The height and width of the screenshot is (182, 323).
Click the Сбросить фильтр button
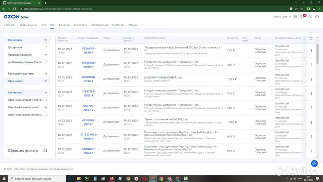[22, 151]
